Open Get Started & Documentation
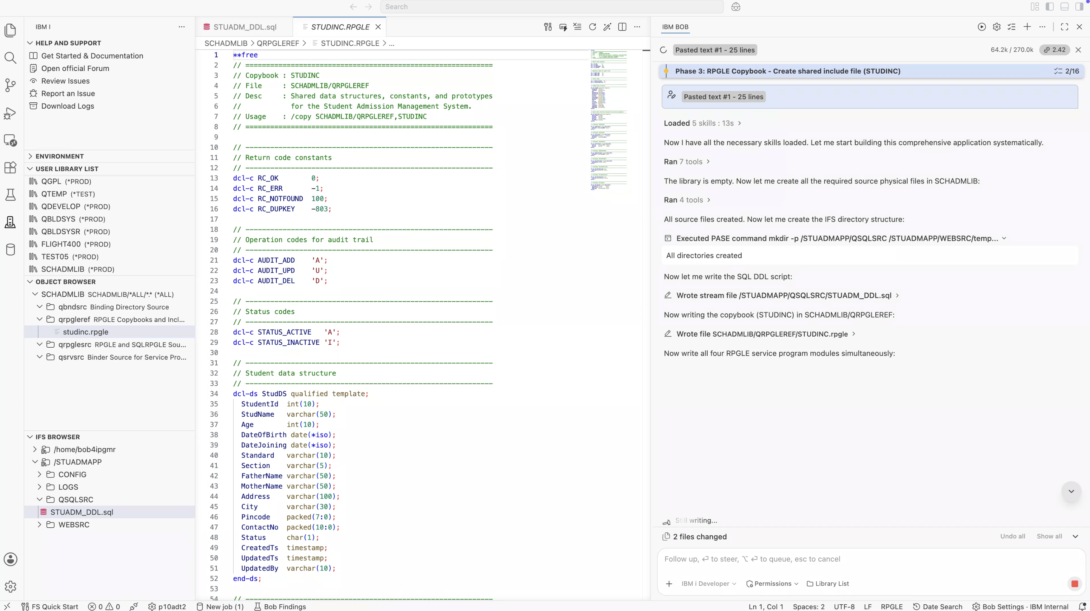 click(x=92, y=56)
